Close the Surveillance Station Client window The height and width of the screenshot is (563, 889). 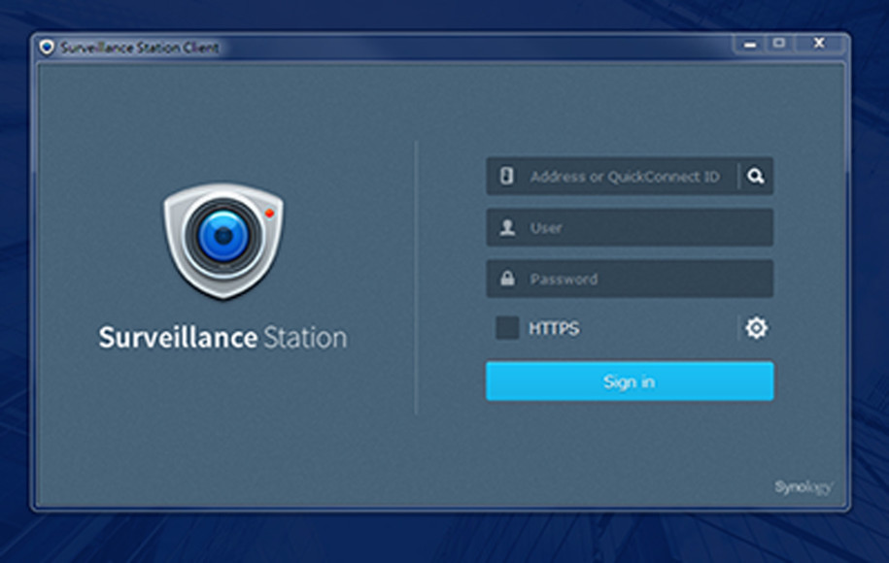click(x=819, y=44)
